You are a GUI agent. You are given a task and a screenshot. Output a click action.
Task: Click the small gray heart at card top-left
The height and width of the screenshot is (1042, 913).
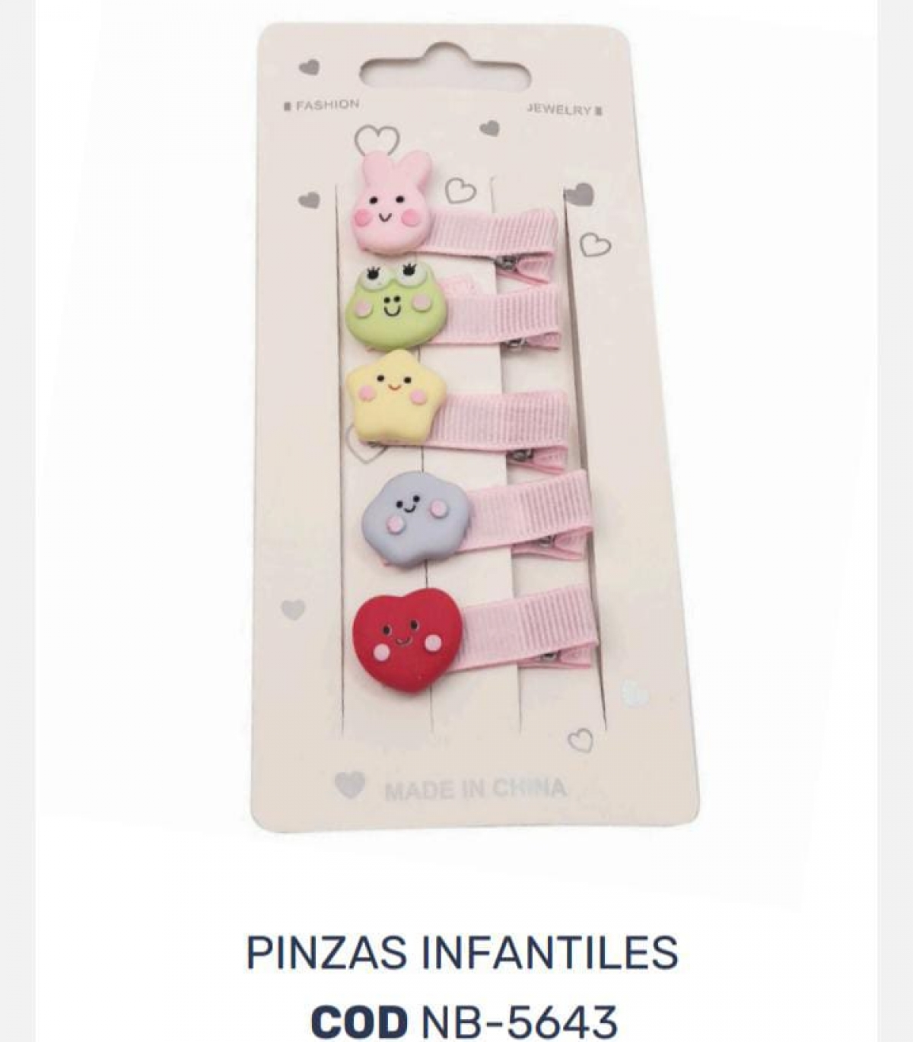(309, 68)
